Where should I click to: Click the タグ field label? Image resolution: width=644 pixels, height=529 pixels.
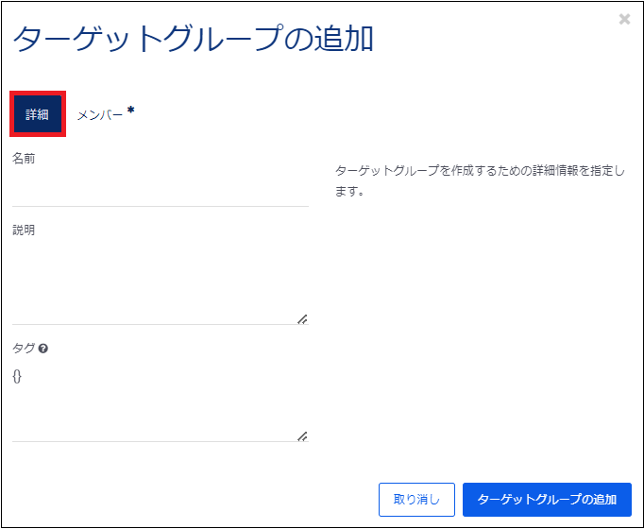(24, 348)
